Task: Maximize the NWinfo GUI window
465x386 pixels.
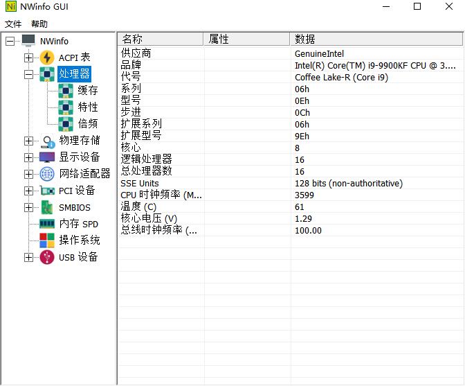Action: point(417,6)
